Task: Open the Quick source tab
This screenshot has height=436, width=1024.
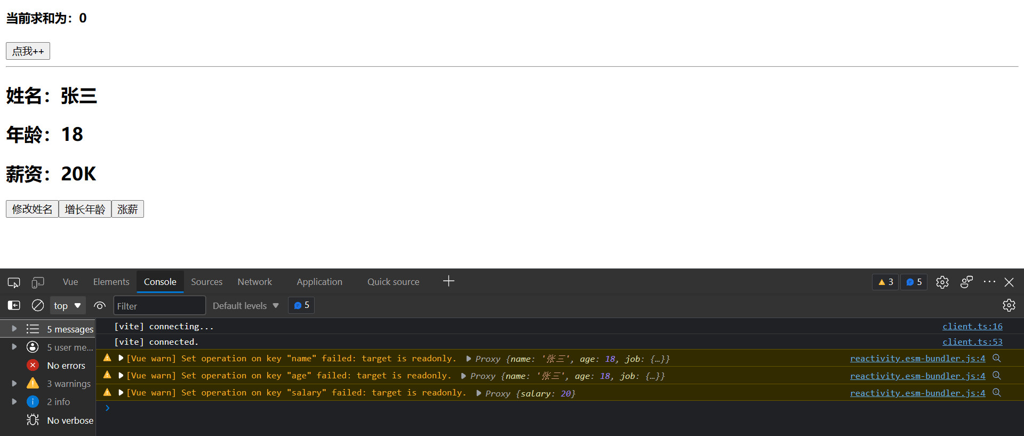Action: point(394,282)
